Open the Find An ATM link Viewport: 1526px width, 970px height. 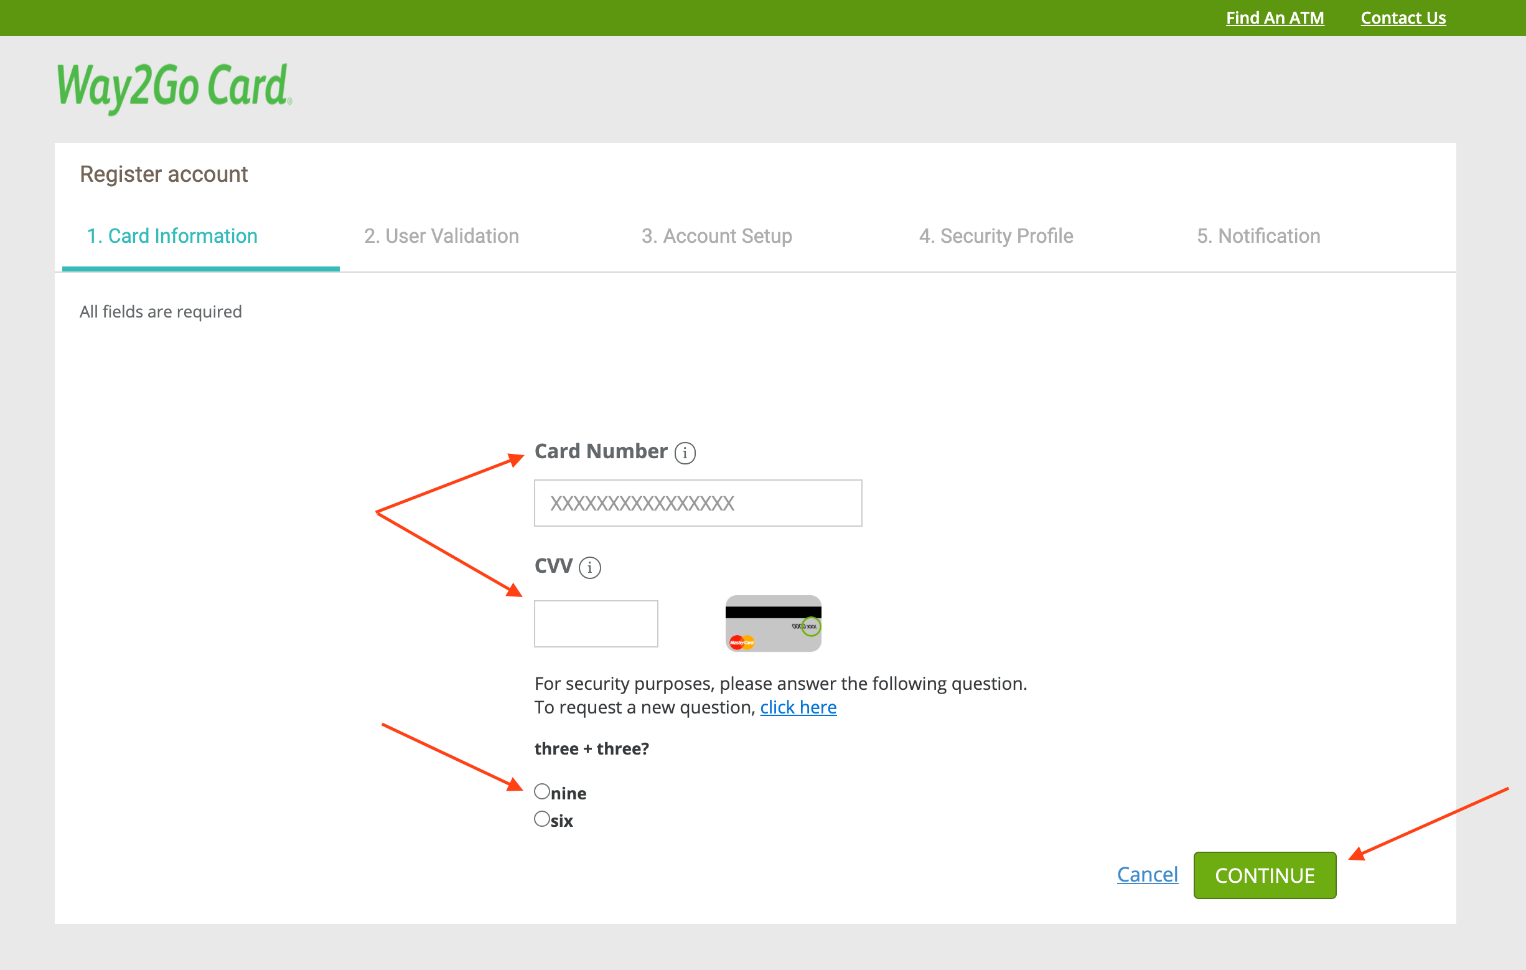(x=1275, y=18)
